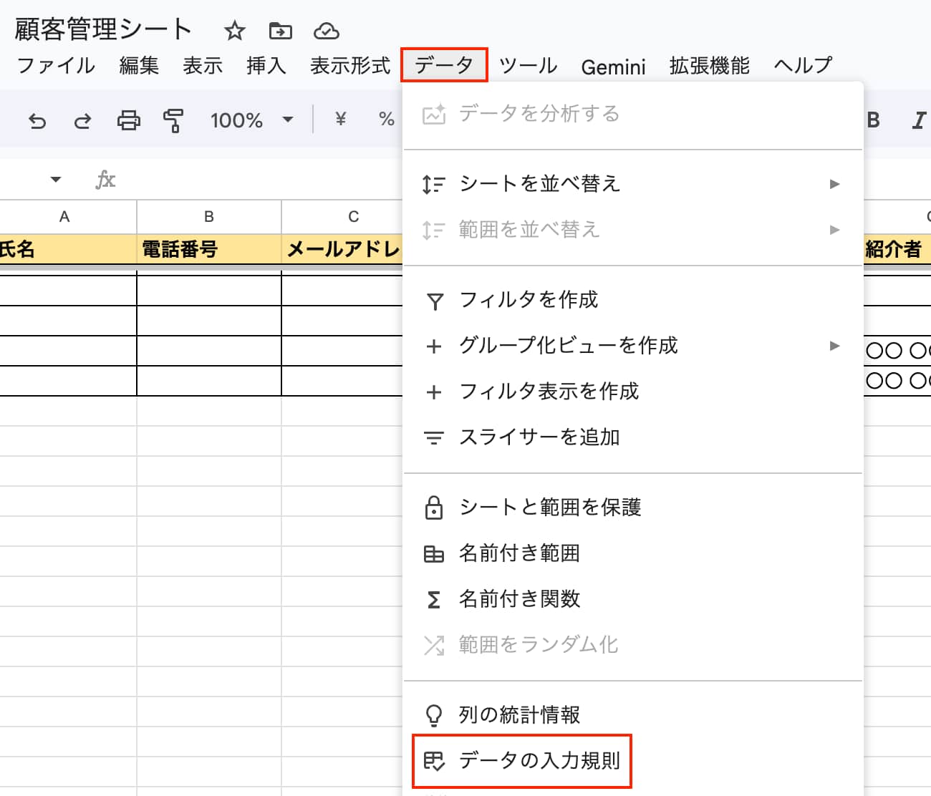Screen dimensions: 931x796
Task: Toggle bold B button
Action: tap(873, 120)
